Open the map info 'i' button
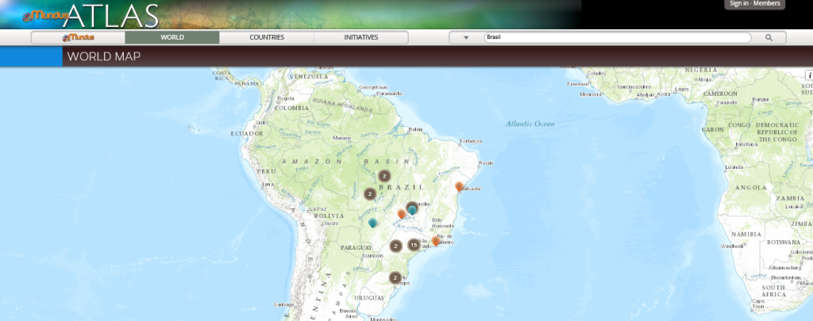 pos(809,75)
